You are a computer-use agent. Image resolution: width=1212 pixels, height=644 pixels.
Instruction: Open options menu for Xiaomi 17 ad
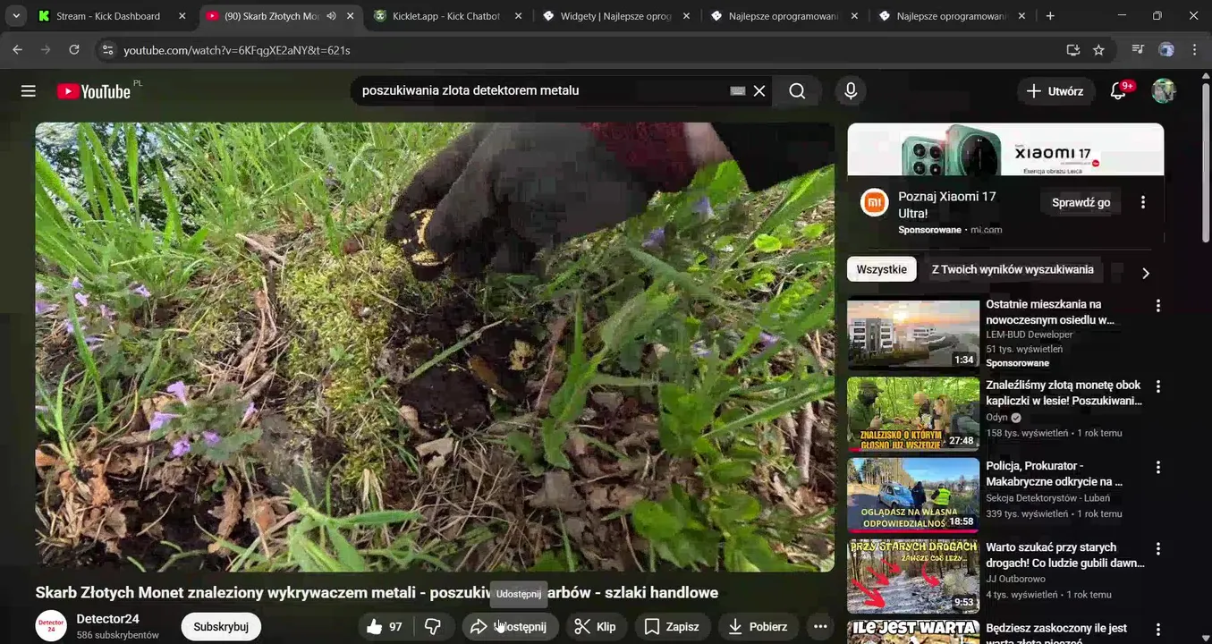pos(1142,202)
